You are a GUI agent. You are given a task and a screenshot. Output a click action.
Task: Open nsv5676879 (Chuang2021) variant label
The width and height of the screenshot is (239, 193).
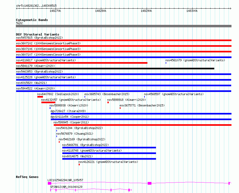[x=75, y=134]
